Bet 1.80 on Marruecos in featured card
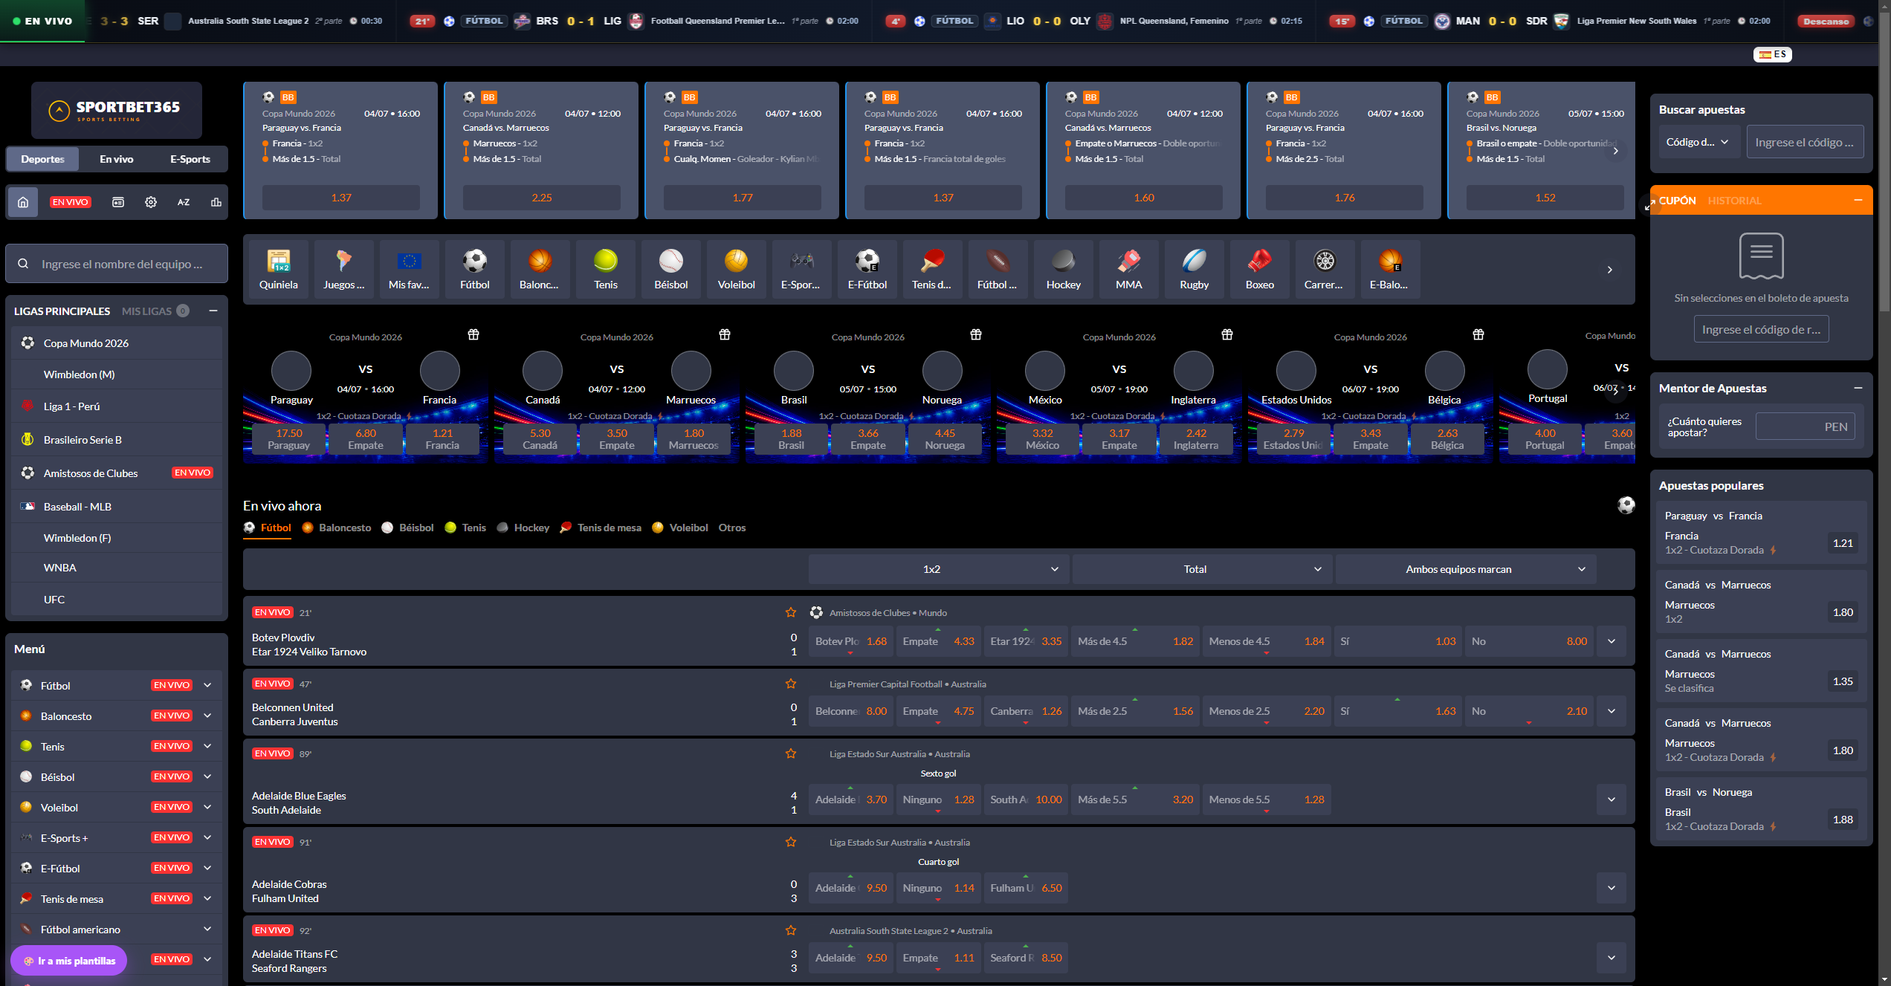 click(x=694, y=439)
